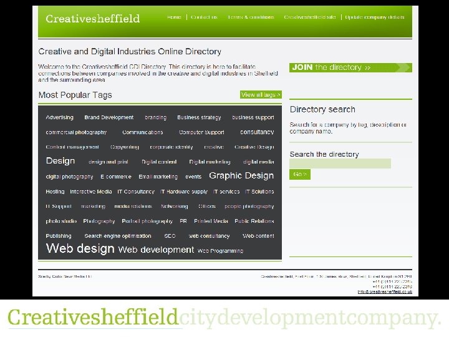Open Update company details link
This screenshot has width=449, height=337.
click(375, 17)
